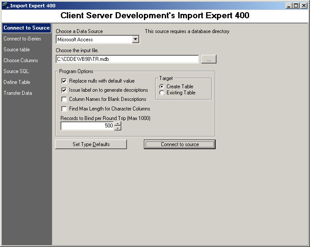Click the 'Choose a Data Source' label
Viewport: 310px width, 247px height.
[79, 31]
